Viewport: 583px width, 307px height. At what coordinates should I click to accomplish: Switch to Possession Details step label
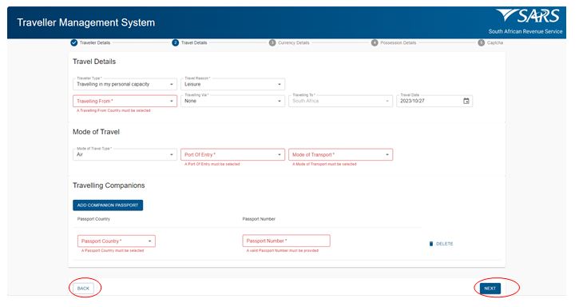(x=398, y=43)
